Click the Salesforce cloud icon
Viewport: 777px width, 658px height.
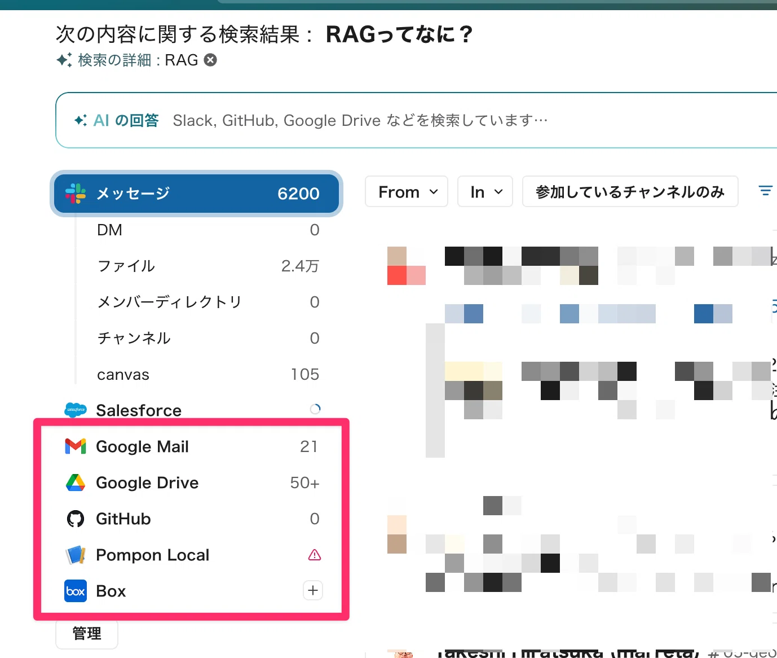coord(76,410)
